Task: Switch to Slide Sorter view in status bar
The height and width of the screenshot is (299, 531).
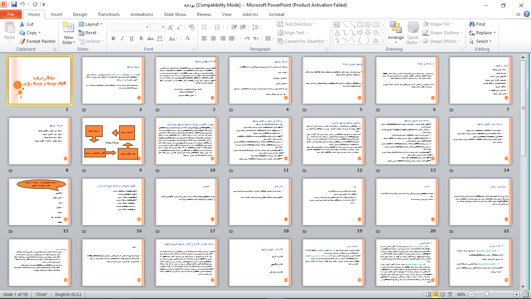Action: point(435,294)
